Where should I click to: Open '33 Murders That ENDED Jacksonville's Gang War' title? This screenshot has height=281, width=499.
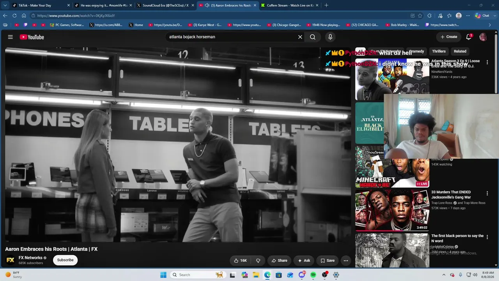[451, 195]
